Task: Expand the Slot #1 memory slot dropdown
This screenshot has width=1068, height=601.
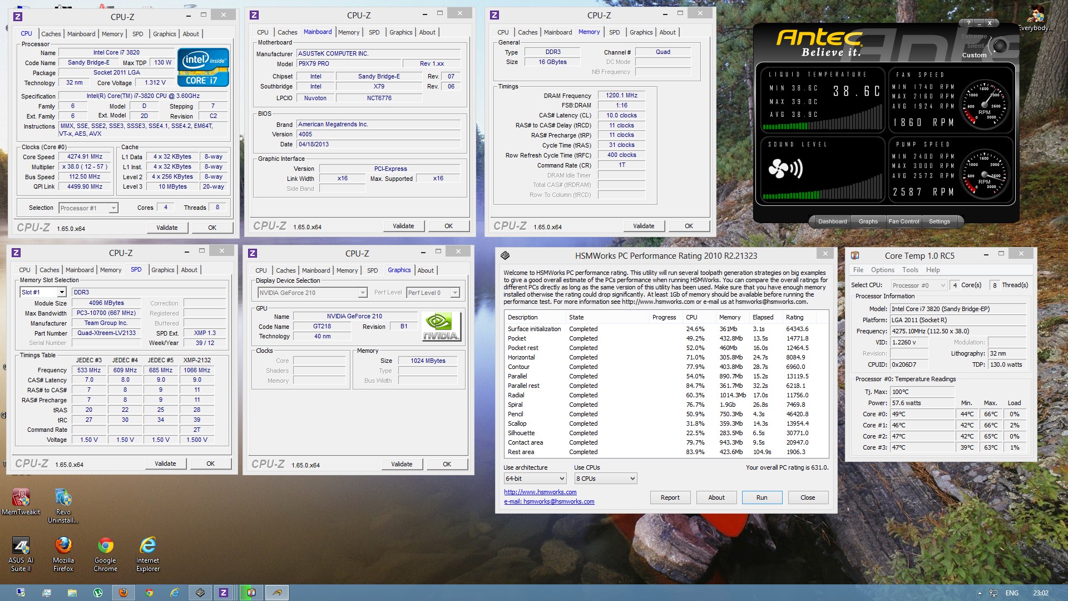Action: (62, 292)
